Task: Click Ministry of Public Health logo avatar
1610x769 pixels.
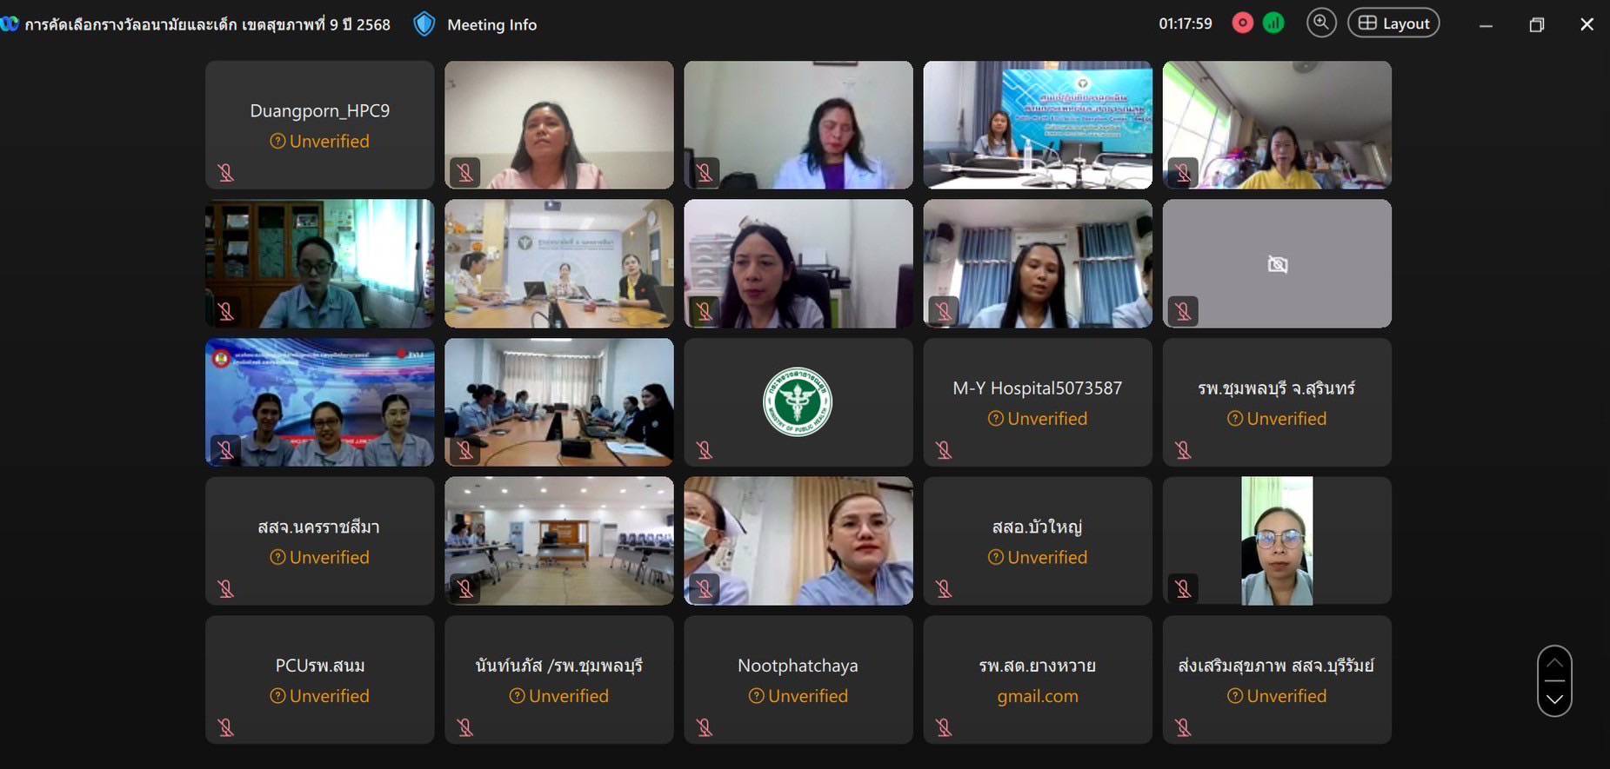Action: tap(798, 401)
